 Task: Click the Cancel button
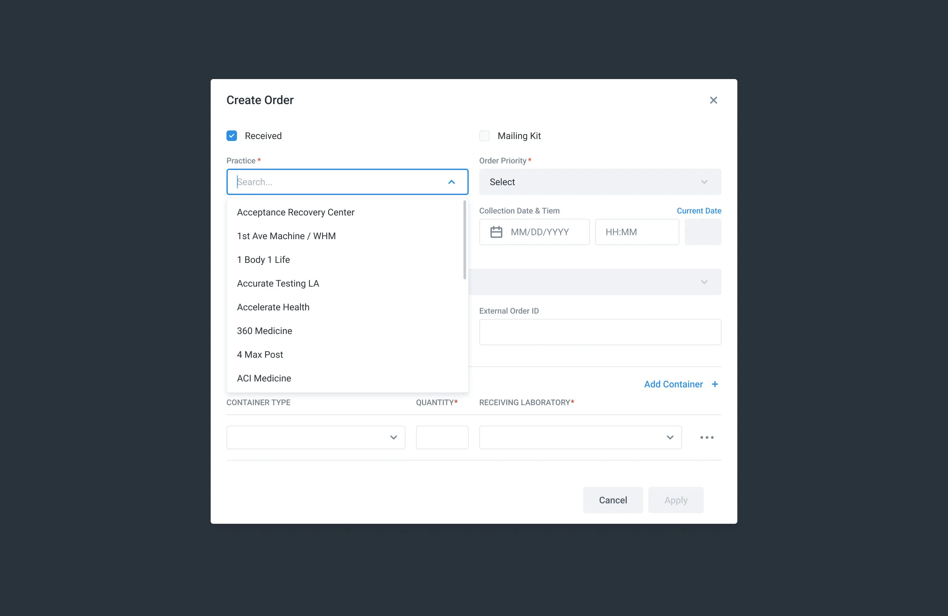pos(613,500)
